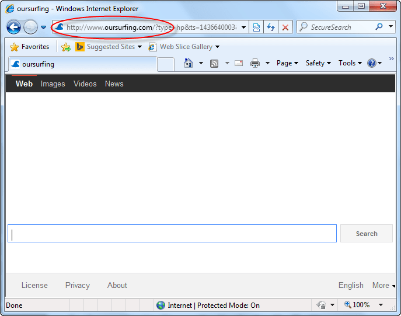
Task: Click Add to Favorites Bar icon
Action: point(66,47)
